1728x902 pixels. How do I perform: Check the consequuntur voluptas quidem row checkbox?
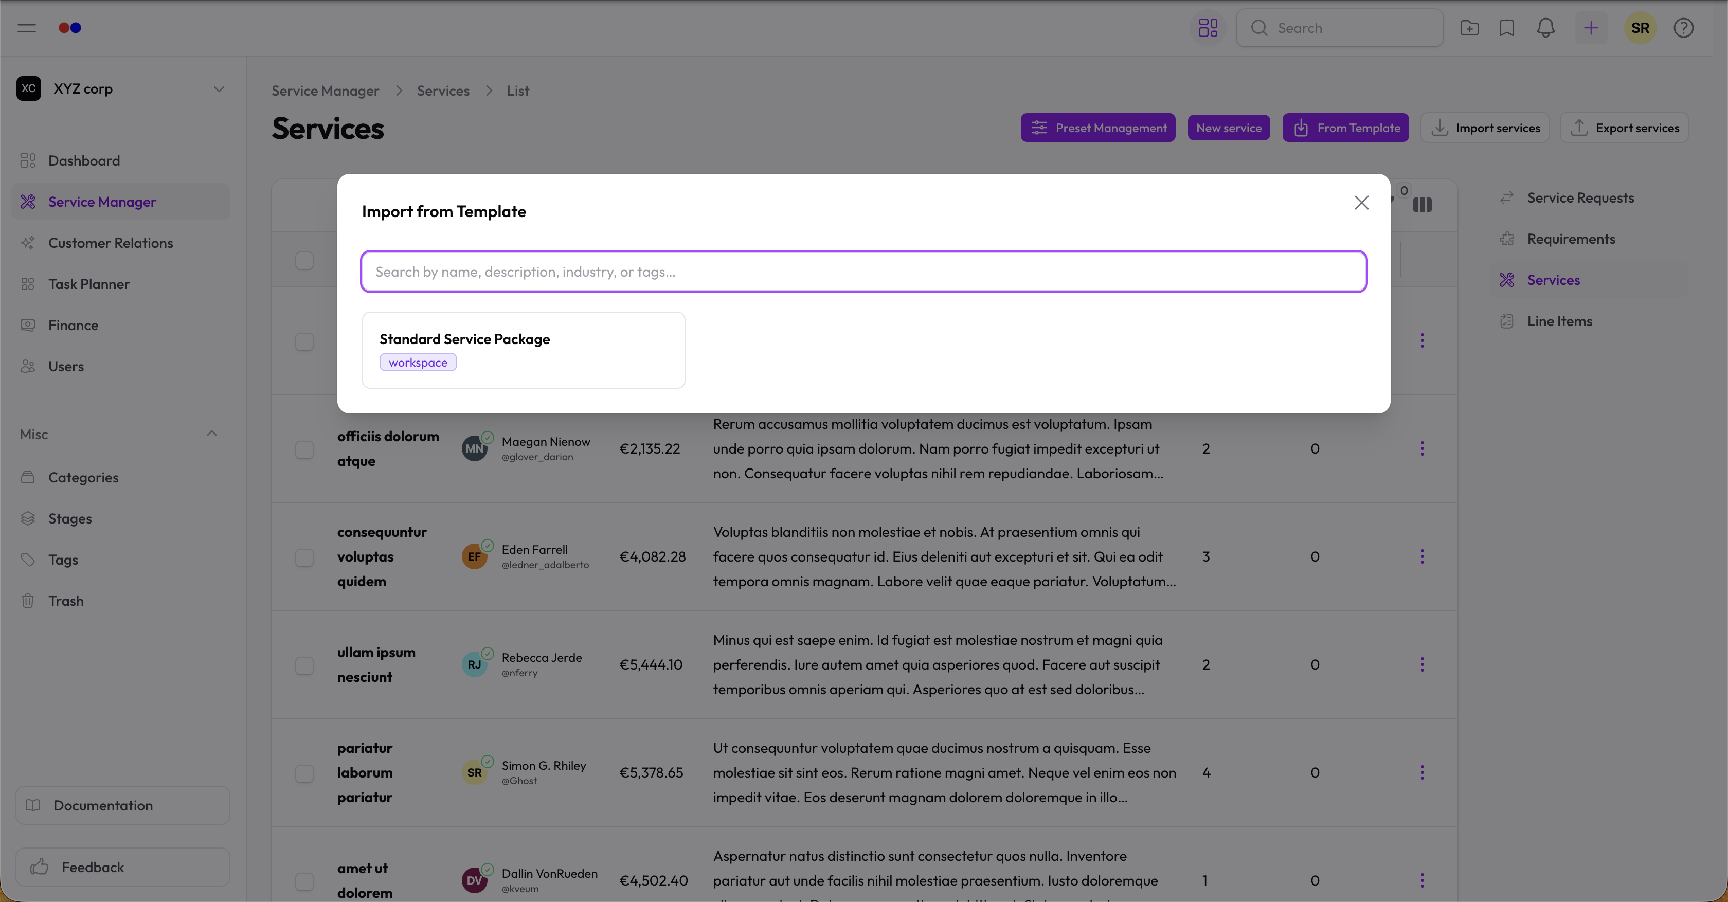(x=304, y=557)
